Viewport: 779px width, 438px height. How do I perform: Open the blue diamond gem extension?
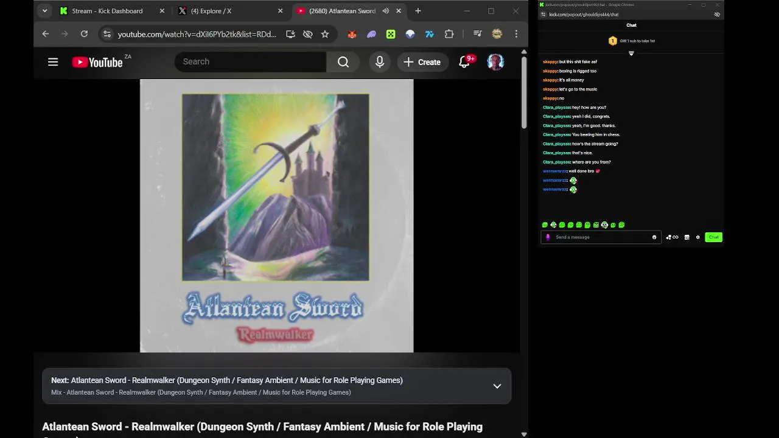pyautogui.click(x=410, y=34)
